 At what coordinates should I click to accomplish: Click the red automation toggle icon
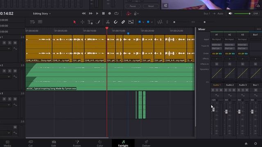[x=128, y=13]
